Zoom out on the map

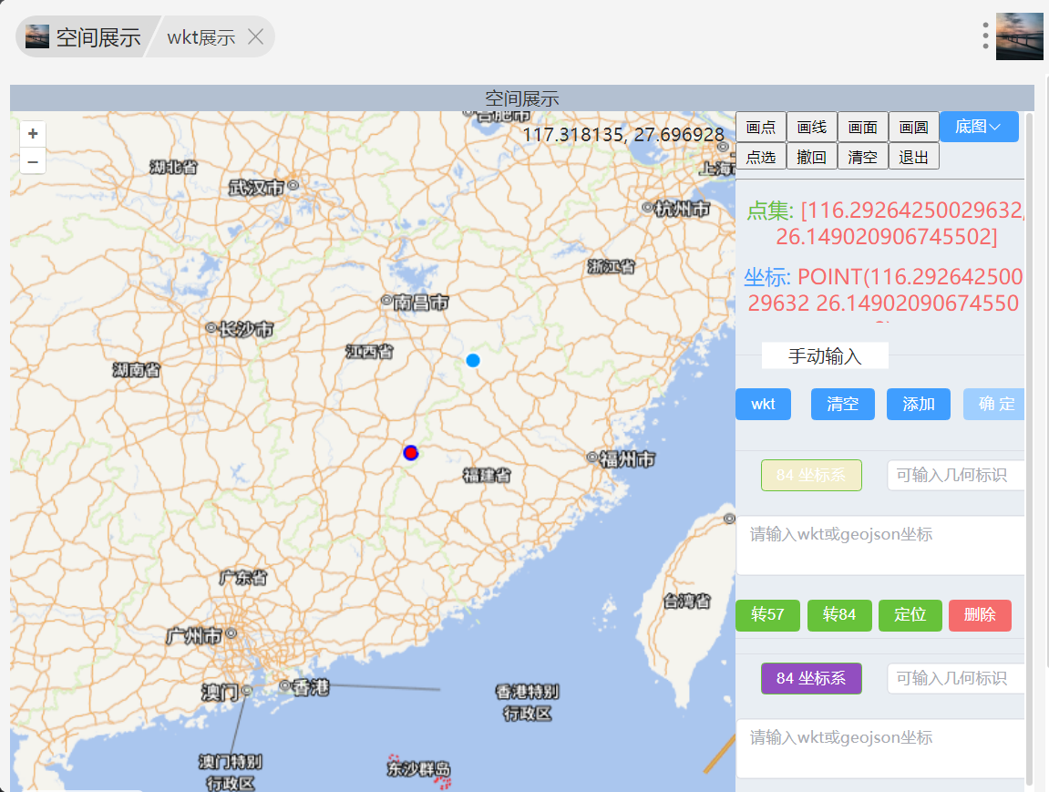(x=33, y=162)
